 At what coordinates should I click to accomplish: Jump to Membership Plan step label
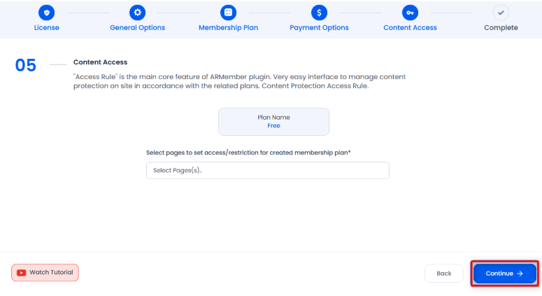click(x=228, y=28)
